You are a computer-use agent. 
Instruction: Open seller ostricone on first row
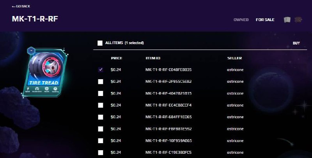235,70
